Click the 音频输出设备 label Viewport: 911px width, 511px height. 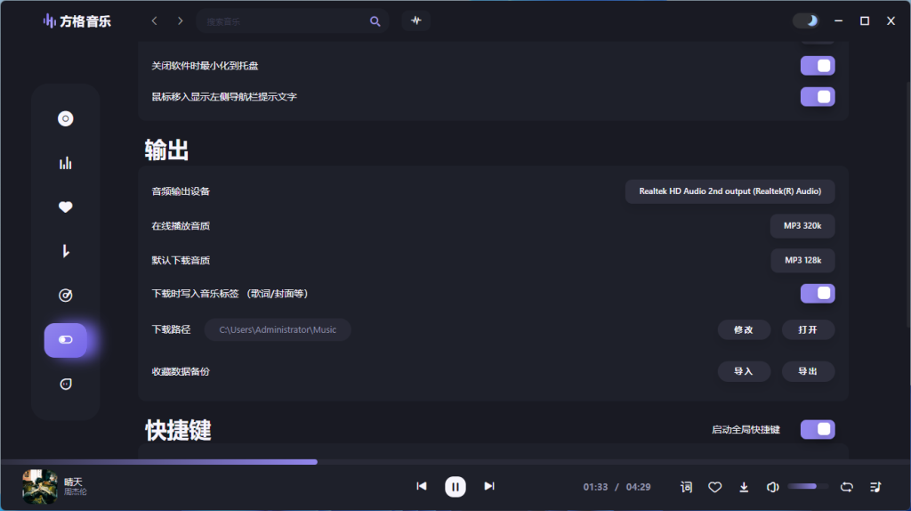click(181, 191)
